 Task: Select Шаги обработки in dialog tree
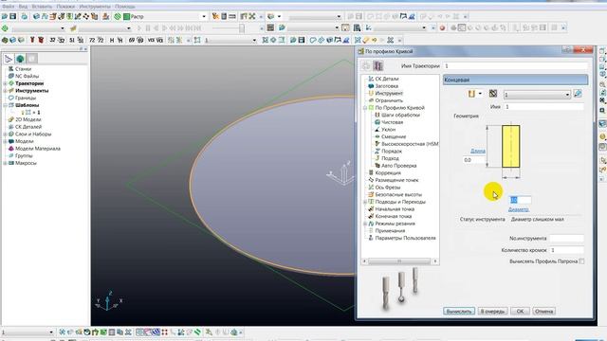pos(400,116)
